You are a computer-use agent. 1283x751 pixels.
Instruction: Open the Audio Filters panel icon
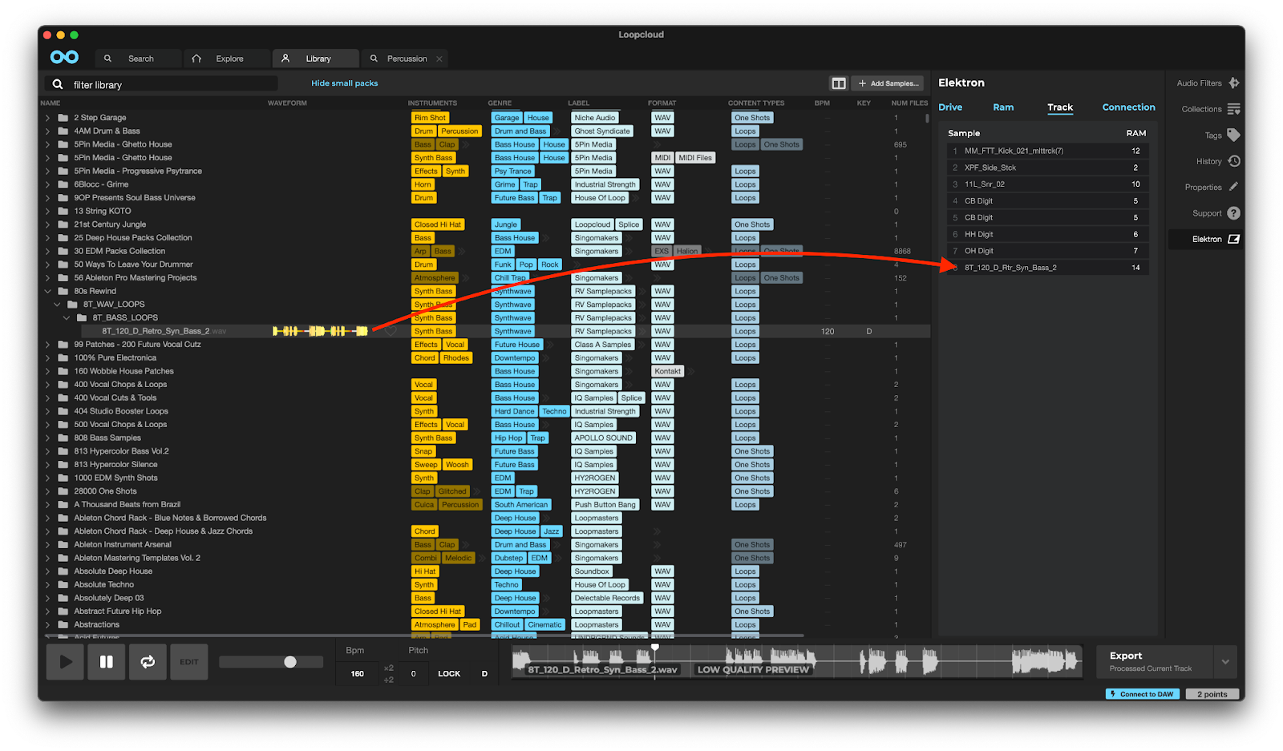1234,83
